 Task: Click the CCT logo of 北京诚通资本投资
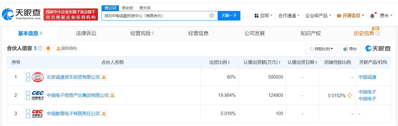pyautogui.click(x=38, y=77)
